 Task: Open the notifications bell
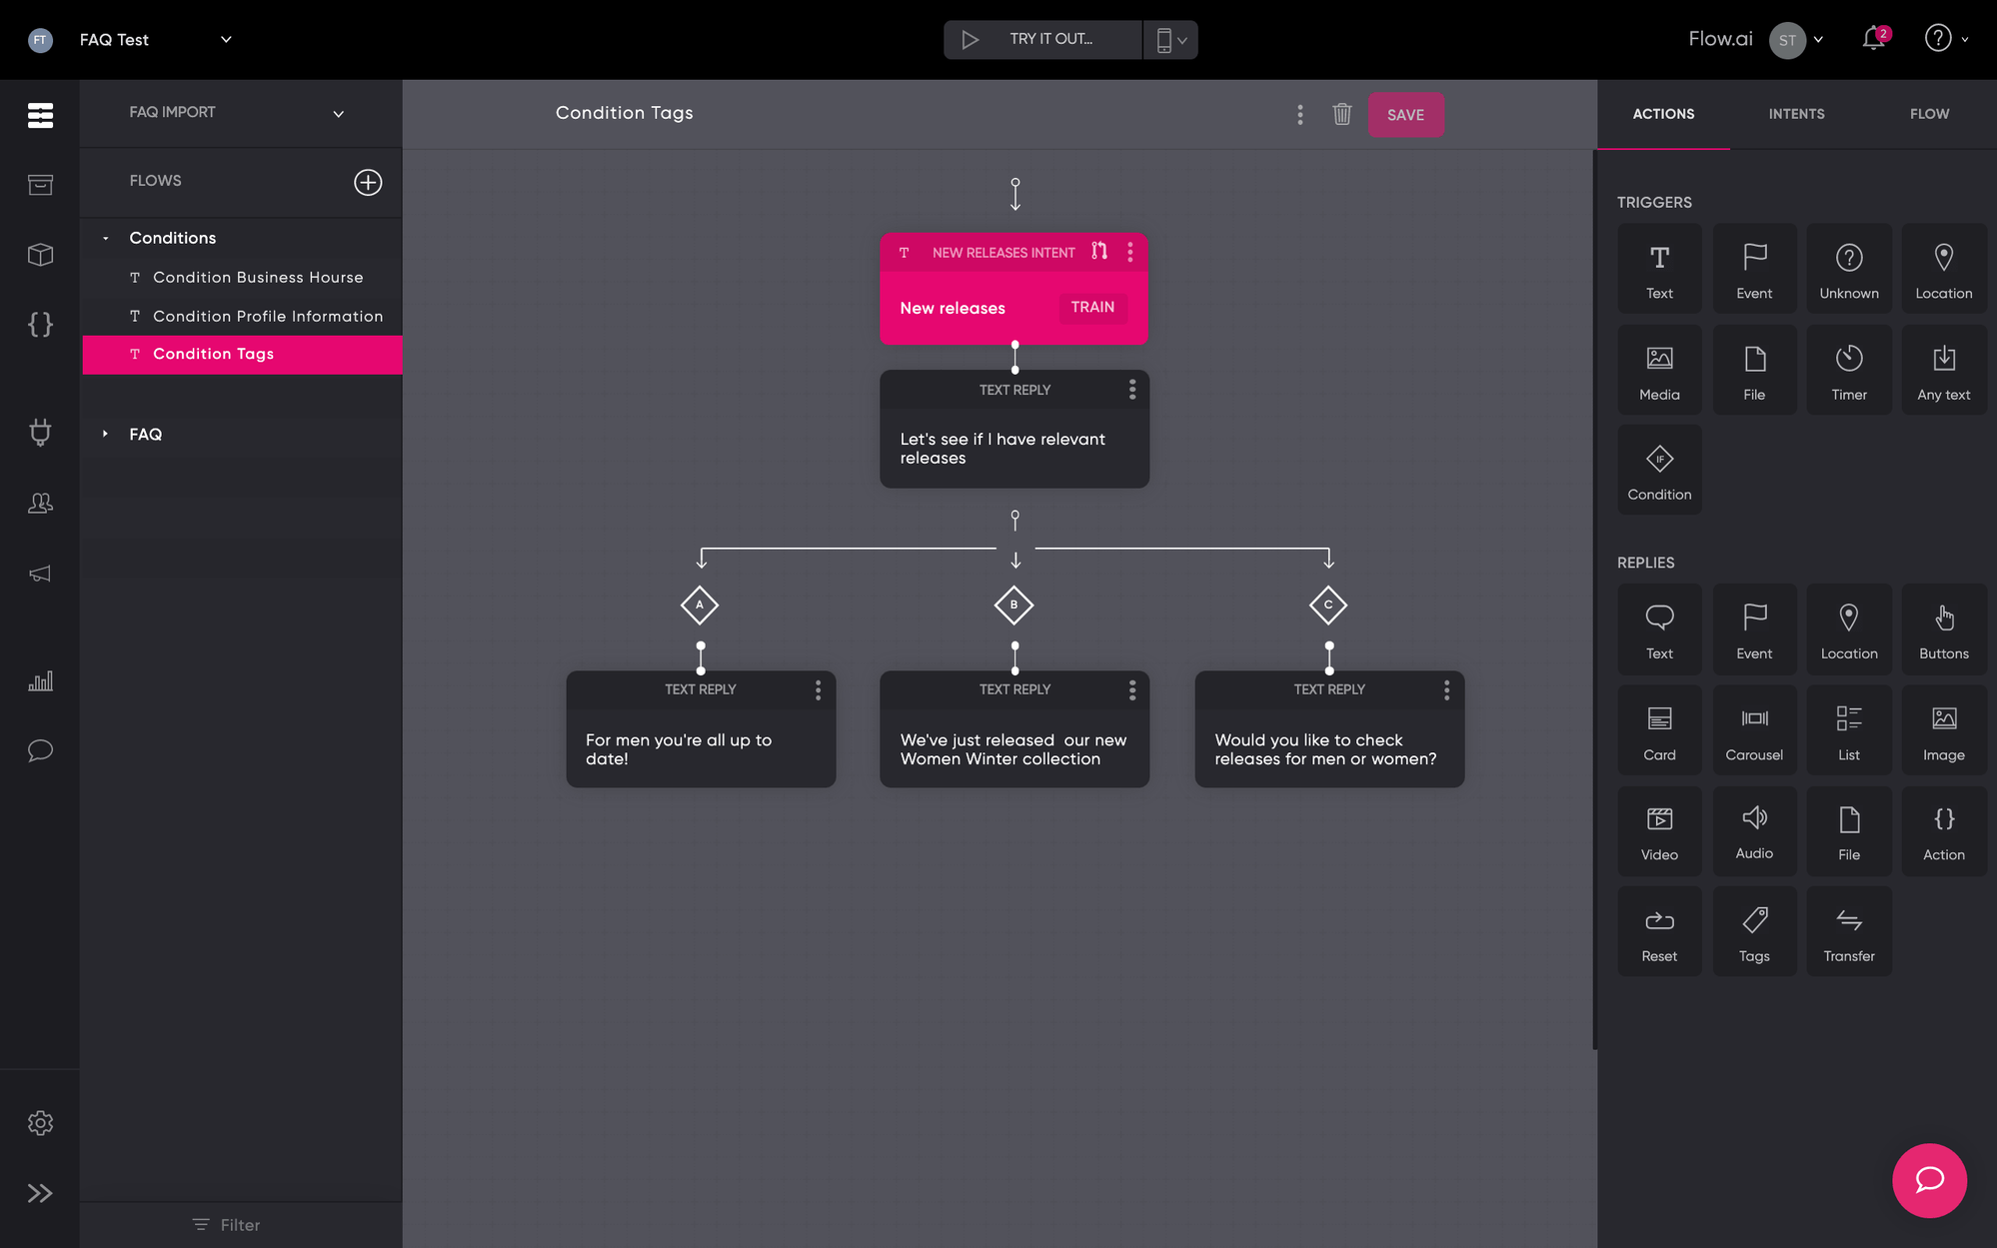click(x=1873, y=39)
